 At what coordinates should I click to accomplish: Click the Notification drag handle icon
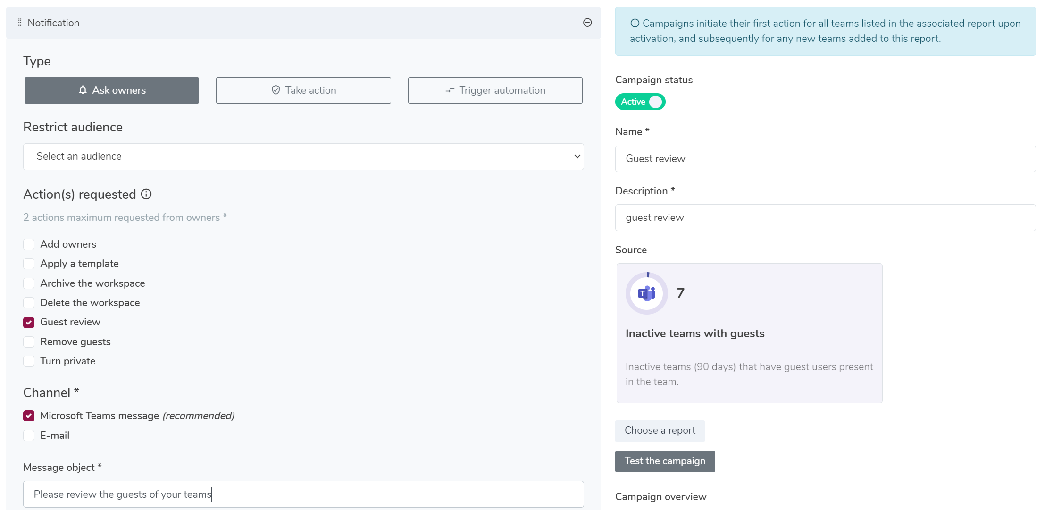(x=20, y=23)
